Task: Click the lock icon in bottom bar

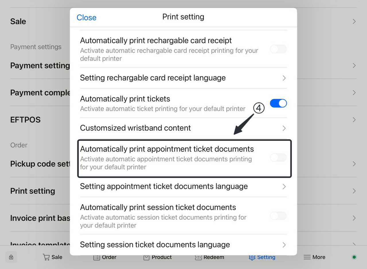Action: (11, 257)
